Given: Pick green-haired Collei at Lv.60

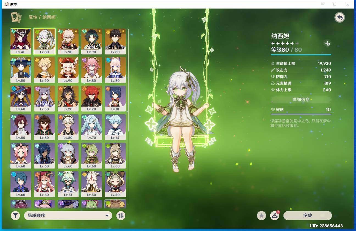Looking at the screenshot, I should [92, 156].
